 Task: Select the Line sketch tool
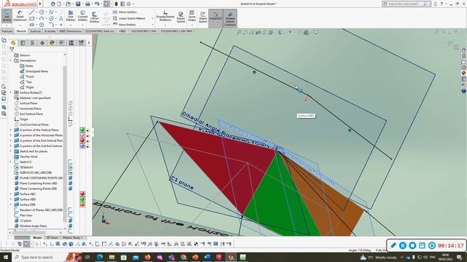31,12
